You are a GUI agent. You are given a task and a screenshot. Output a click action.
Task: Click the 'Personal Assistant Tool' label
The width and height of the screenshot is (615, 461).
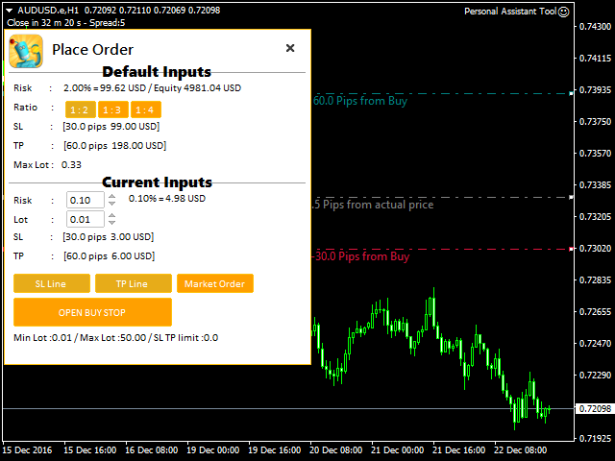point(510,12)
